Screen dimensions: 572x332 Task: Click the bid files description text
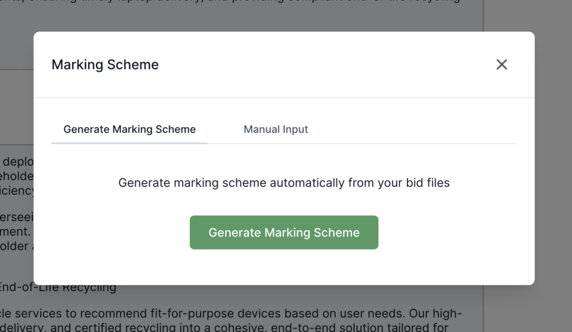coord(284,182)
